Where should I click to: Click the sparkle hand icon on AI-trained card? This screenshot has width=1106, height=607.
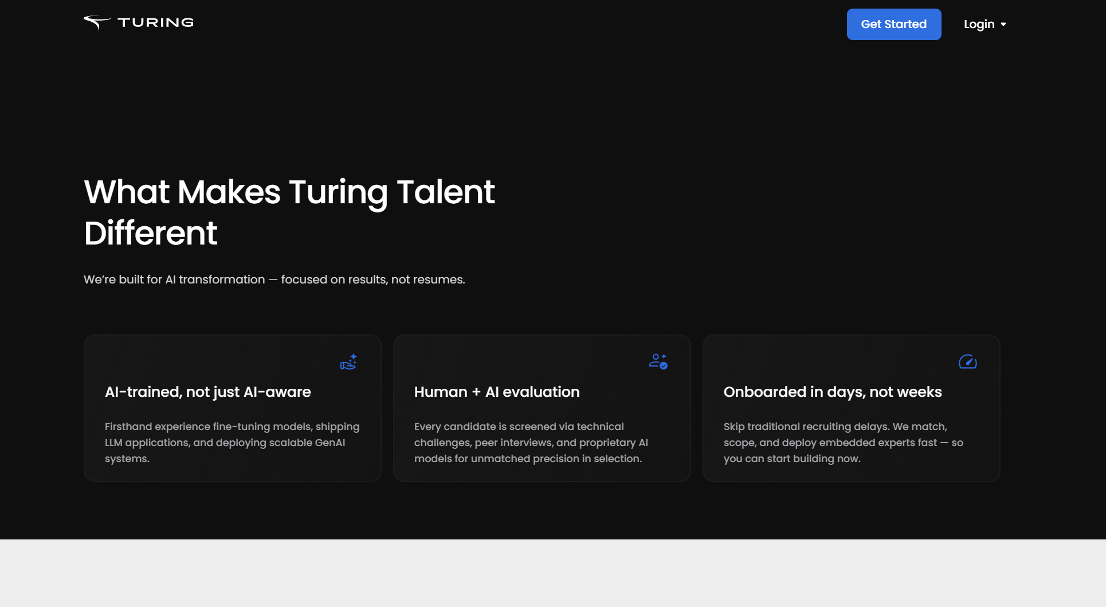click(348, 362)
